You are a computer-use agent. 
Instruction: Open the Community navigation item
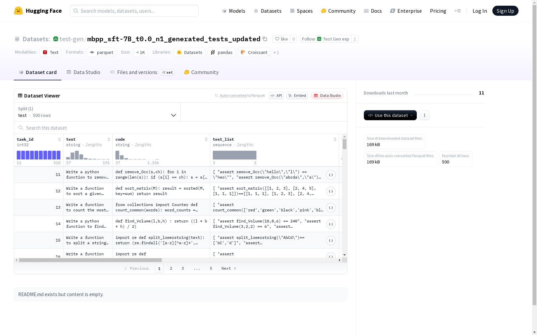click(x=338, y=11)
